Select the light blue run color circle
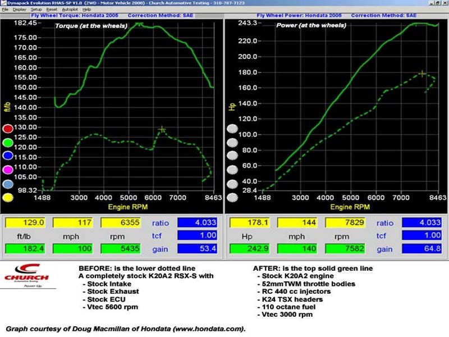The image size is (449, 337). pos(8,184)
